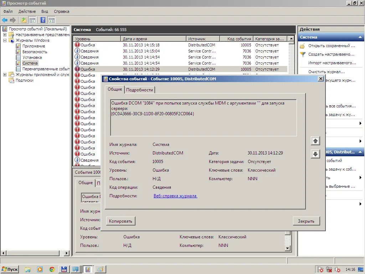Image resolution: width=365 pixels, height=274 pixels.
Task: Toggle the console tree show/hide toolbar icon
Action: pyautogui.click(x=32, y=20)
